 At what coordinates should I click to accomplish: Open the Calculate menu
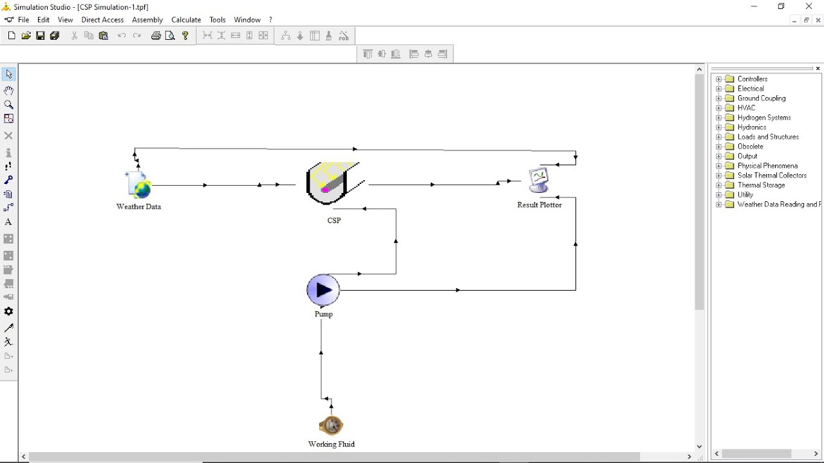(x=186, y=20)
